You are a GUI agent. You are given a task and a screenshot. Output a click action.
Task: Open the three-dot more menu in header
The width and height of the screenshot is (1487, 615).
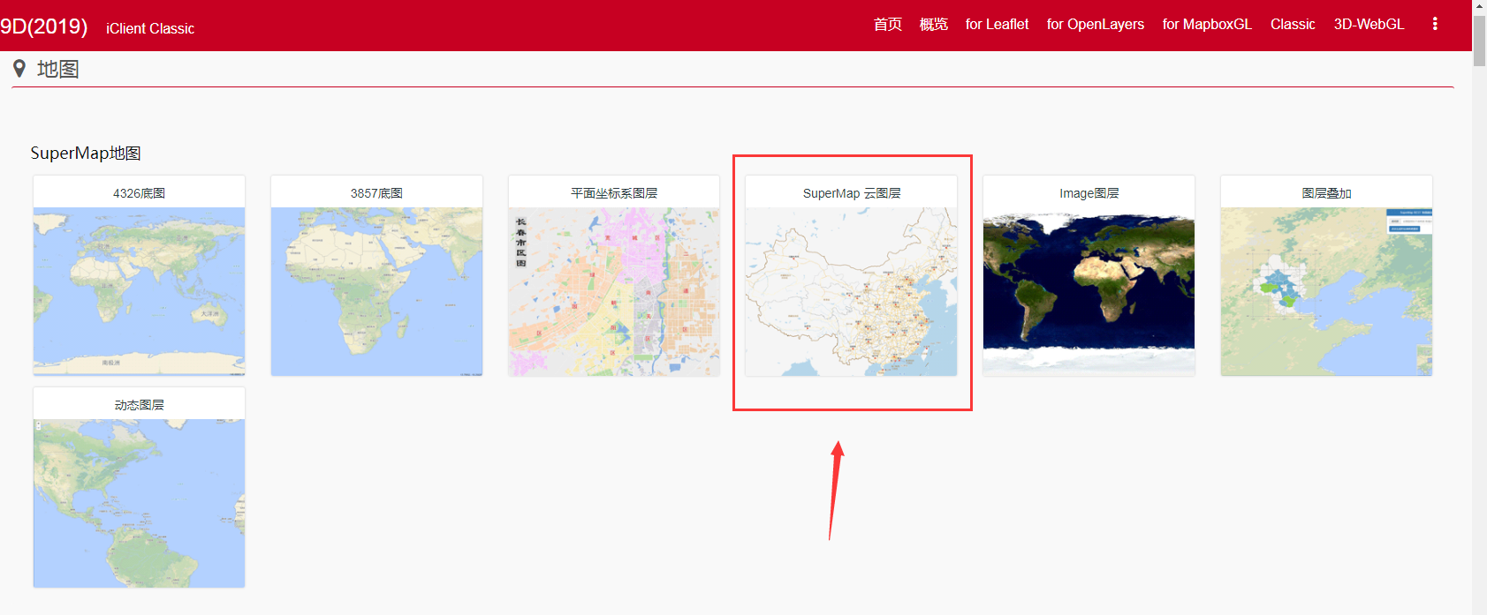(x=1435, y=24)
